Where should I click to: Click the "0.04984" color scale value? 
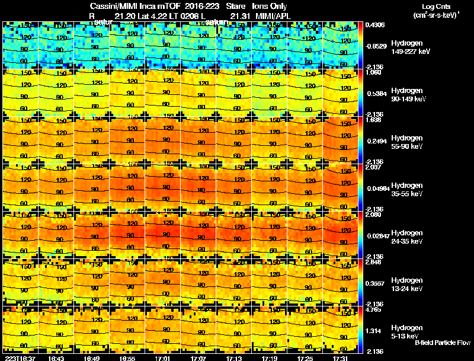point(379,189)
